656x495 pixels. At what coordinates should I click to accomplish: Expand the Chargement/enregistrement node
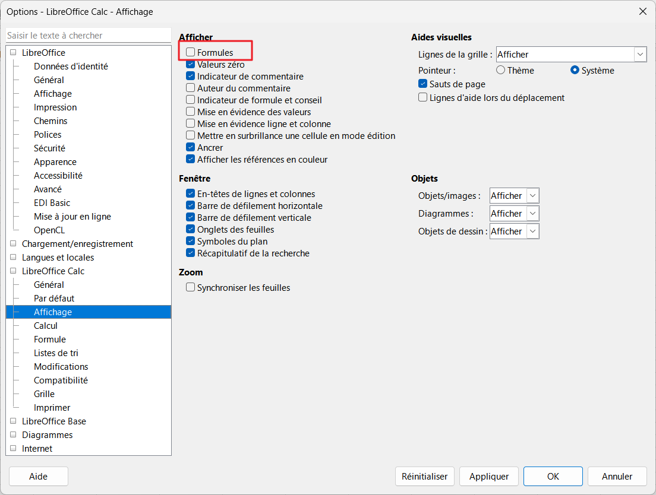(x=13, y=243)
